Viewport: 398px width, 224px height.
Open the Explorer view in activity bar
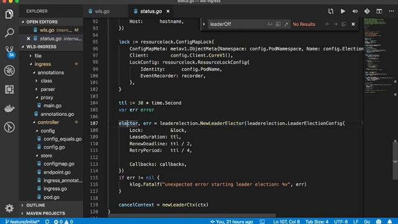[x=9, y=14]
